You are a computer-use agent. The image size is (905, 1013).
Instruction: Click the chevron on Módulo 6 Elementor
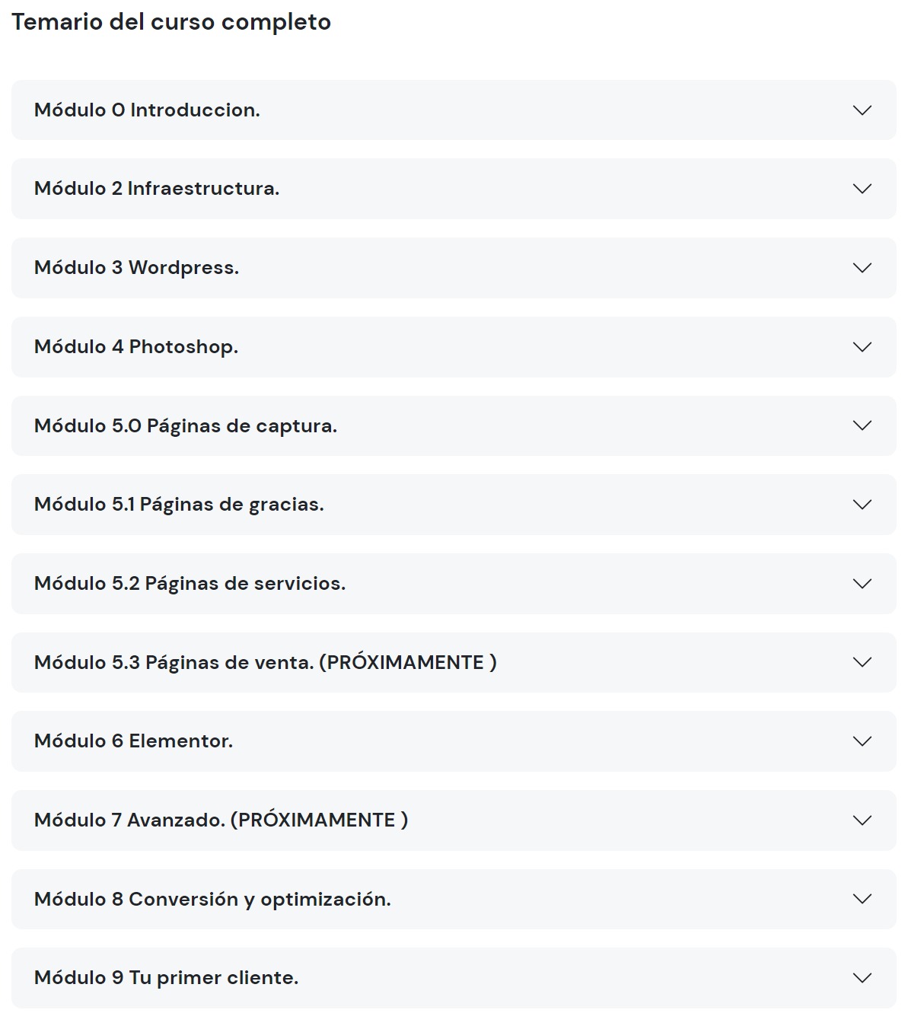pyautogui.click(x=862, y=742)
